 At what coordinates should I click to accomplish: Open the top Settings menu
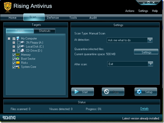click(x=143, y=11)
